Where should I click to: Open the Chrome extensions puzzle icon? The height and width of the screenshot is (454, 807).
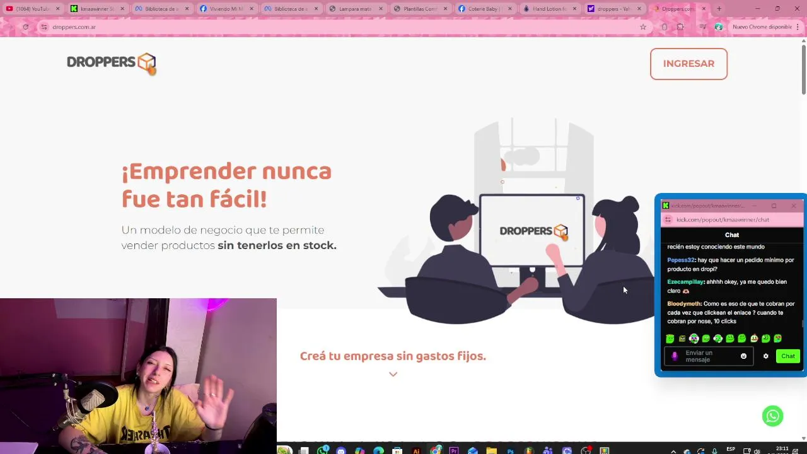pyautogui.click(x=680, y=27)
